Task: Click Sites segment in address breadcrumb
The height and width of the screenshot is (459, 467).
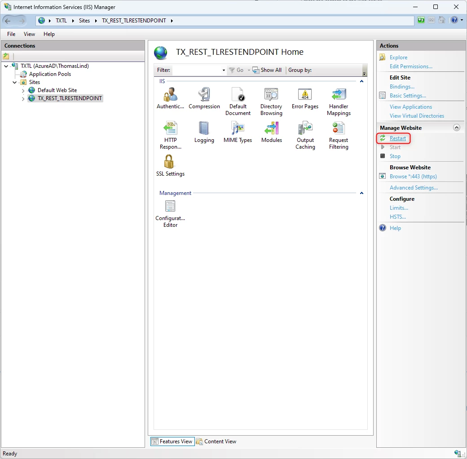Action: (x=84, y=21)
